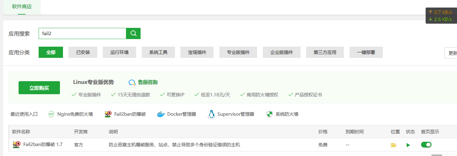Click the green search magnifier button
457x156 pixels.
pos(133,34)
